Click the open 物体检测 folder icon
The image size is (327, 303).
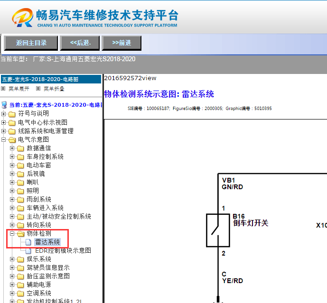pos(21,234)
